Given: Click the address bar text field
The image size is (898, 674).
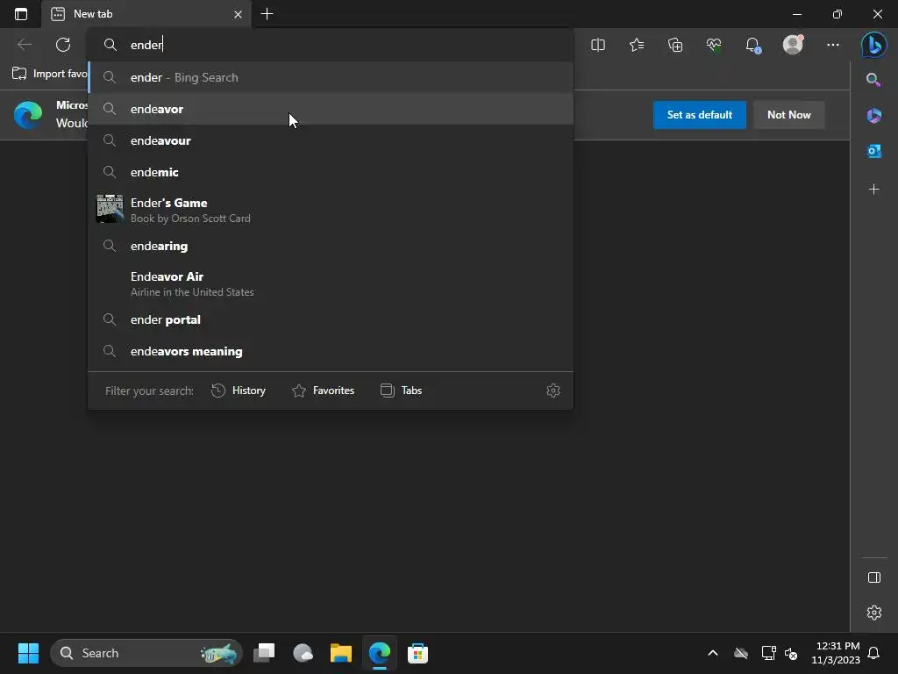Looking at the screenshot, I should (331, 45).
